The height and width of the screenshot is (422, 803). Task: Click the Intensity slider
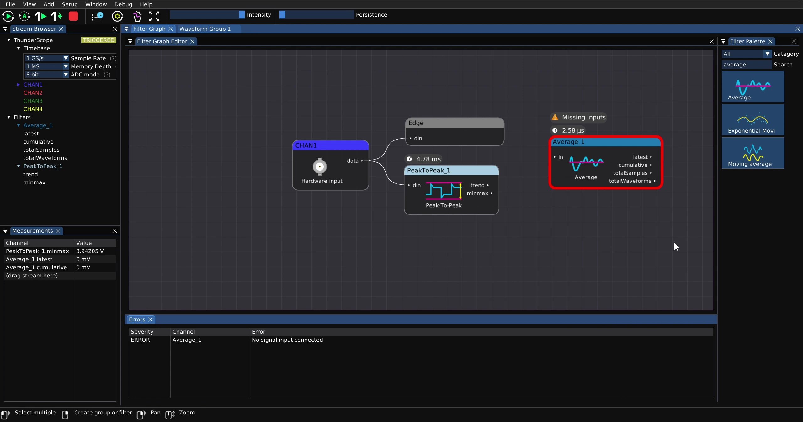click(207, 15)
